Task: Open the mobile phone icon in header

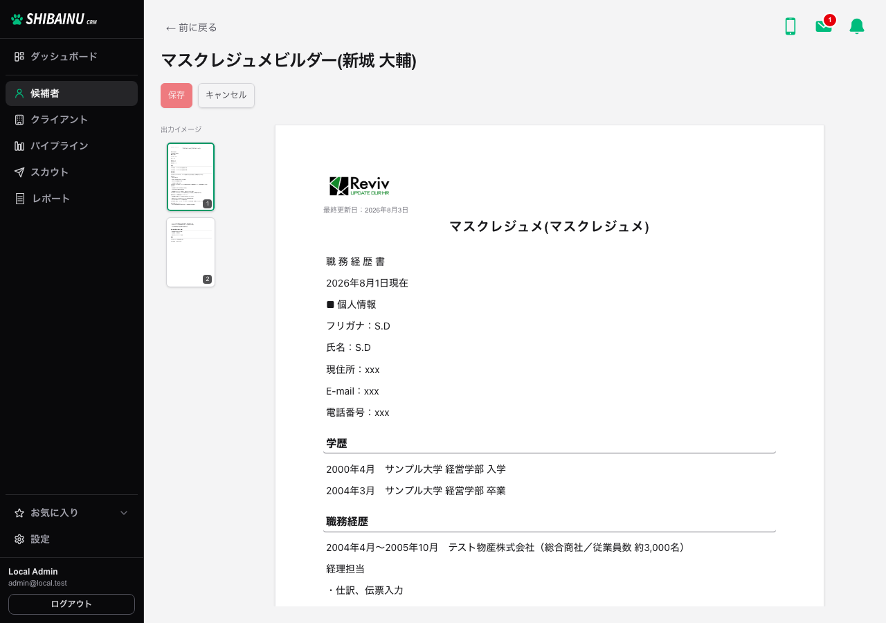Action: (x=790, y=26)
